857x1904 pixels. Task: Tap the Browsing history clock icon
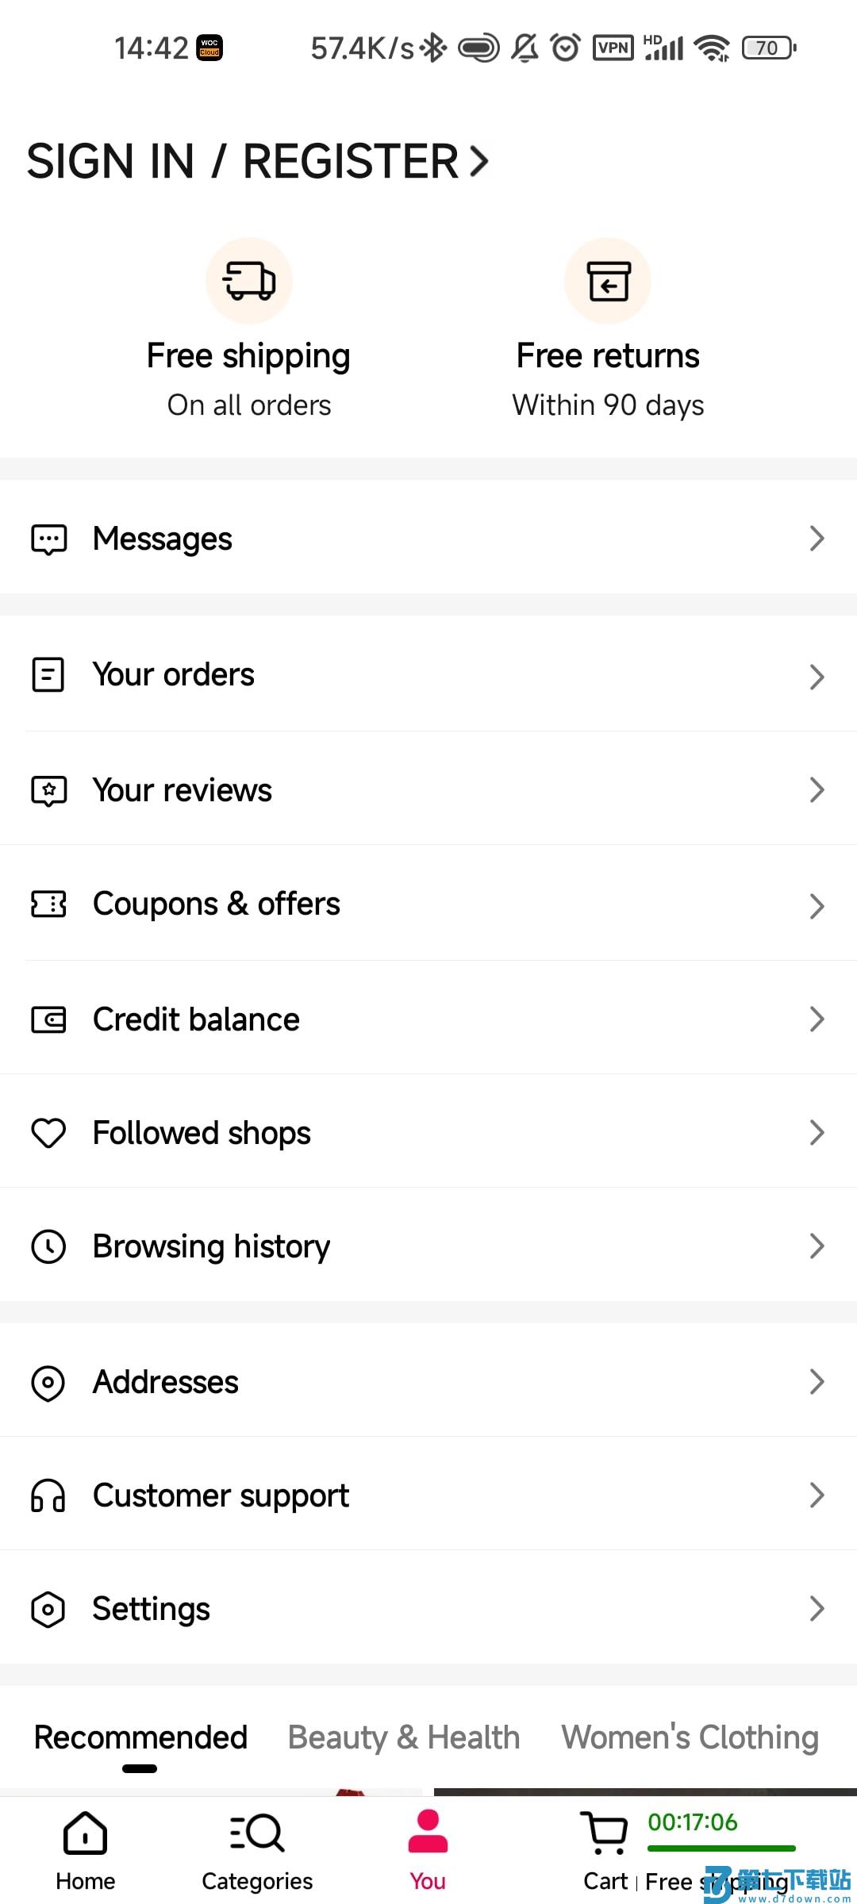click(48, 1246)
